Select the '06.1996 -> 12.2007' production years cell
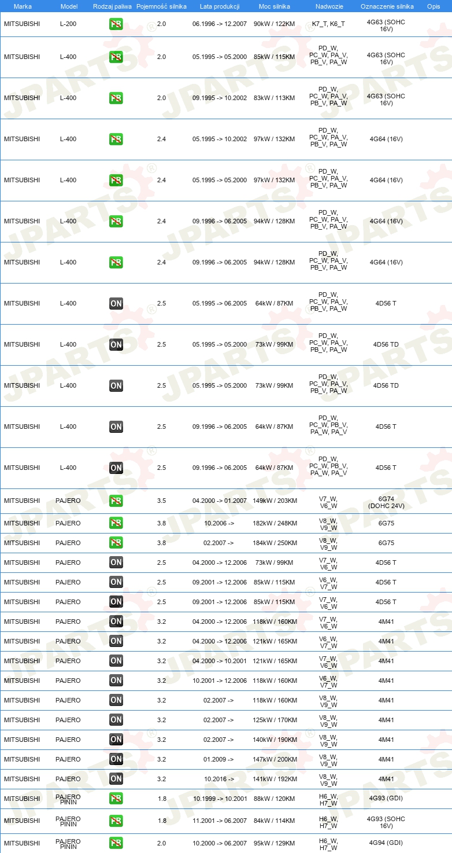The width and height of the screenshot is (452, 853). pos(220,24)
